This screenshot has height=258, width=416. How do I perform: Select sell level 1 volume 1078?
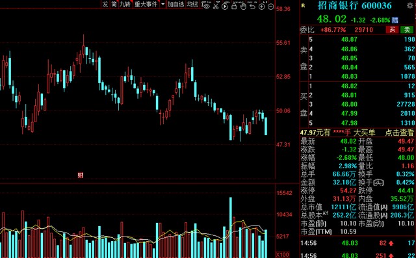(x=408, y=77)
